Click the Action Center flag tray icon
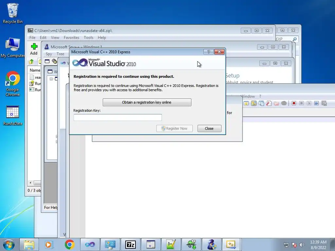The image size is (335, 251). coord(294,245)
